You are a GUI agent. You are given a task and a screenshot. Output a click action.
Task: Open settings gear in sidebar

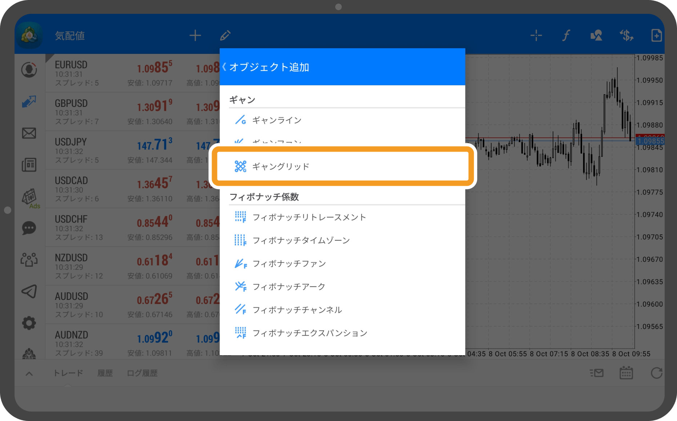click(x=29, y=323)
